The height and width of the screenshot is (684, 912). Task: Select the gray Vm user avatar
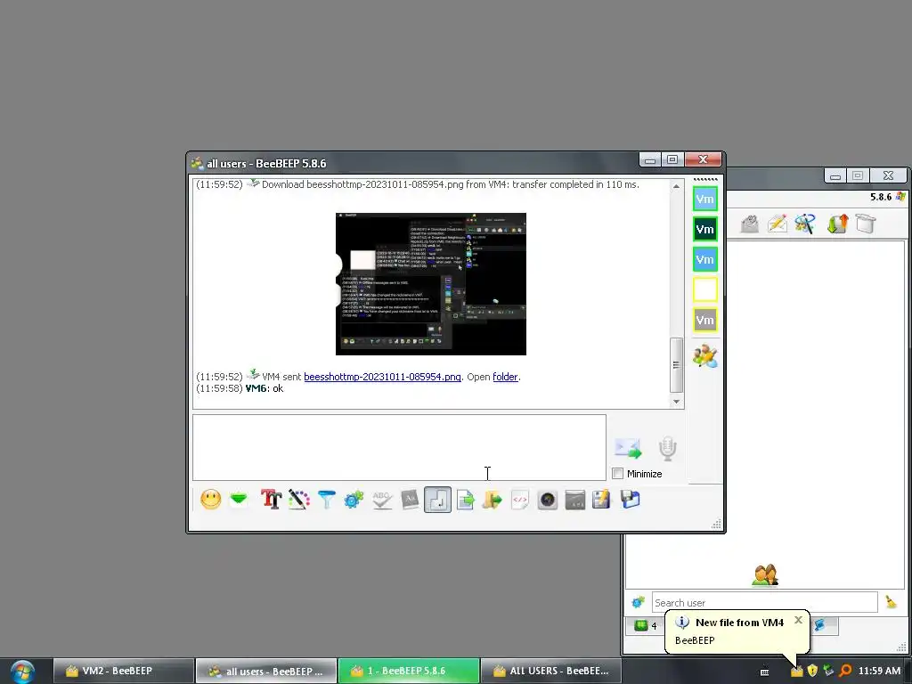(x=705, y=320)
